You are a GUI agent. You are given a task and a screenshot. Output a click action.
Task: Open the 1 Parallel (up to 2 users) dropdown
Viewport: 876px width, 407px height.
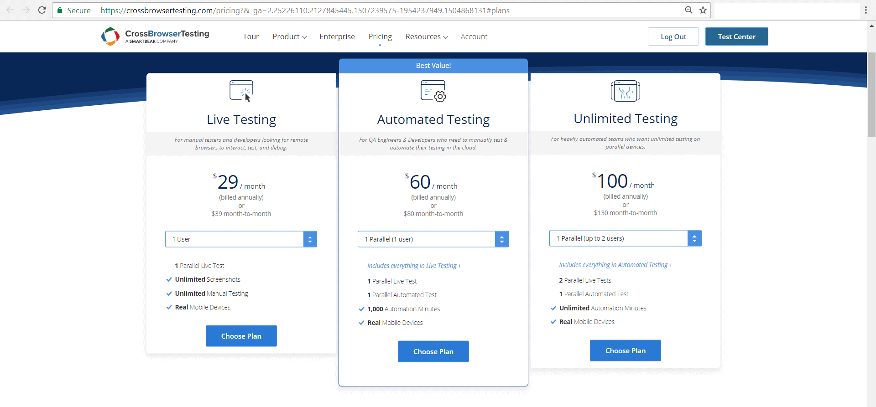click(626, 238)
